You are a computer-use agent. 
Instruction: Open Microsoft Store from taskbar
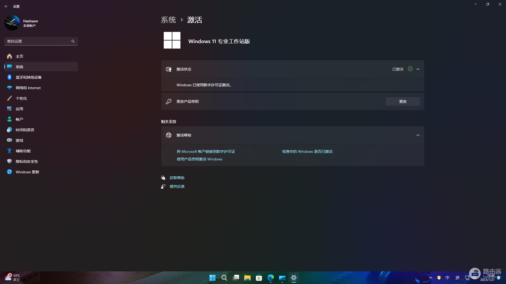(259, 278)
